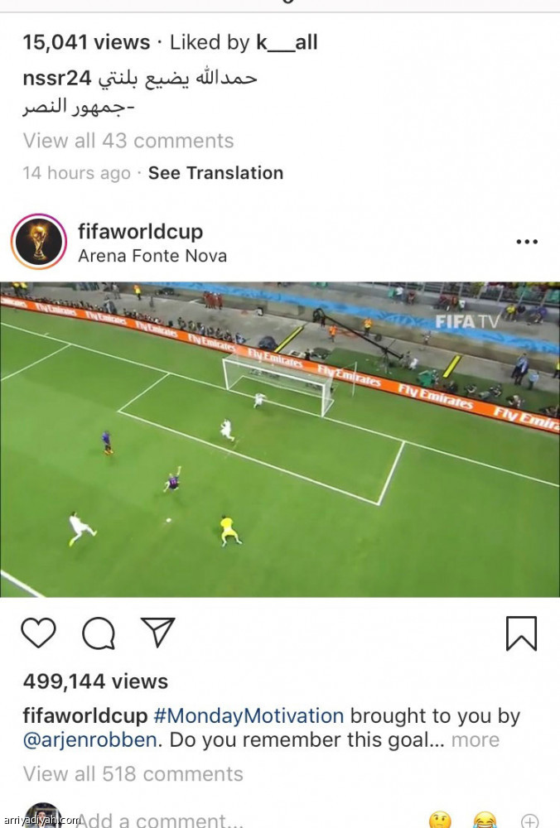Insert the thinking face emoji reaction
Viewport: 560px width, 828px height.
(440, 820)
